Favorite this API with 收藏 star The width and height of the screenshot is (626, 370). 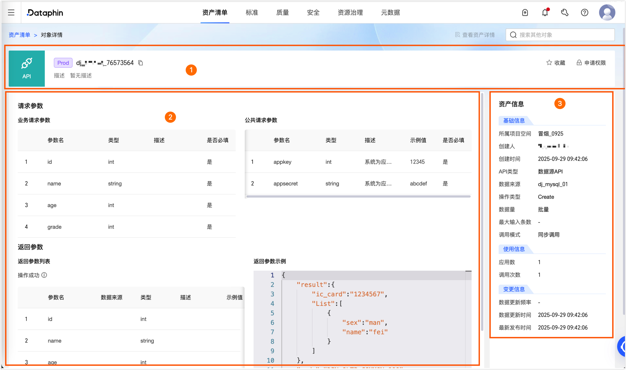pos(556,63)
